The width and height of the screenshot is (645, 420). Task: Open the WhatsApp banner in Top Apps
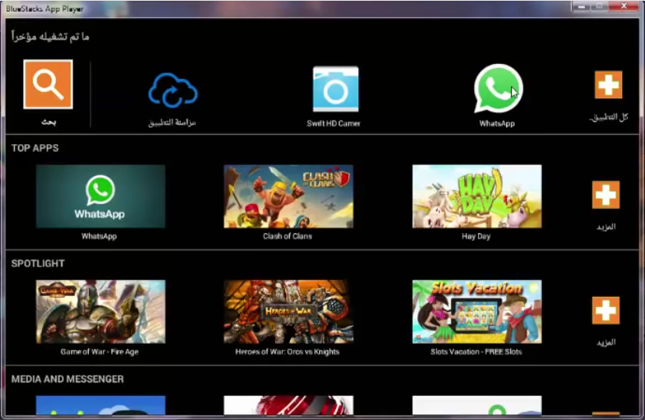tap(101, 196)
